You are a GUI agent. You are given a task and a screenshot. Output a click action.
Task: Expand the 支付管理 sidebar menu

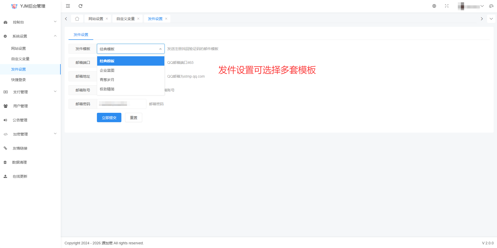point(30,92)
